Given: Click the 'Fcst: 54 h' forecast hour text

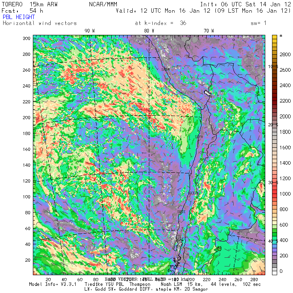Looking at the screenshot, I should click(22, 11).
